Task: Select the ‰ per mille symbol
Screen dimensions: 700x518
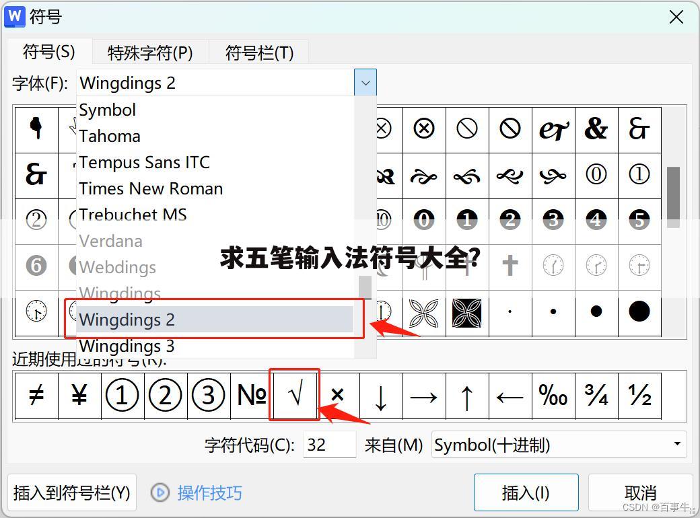Action: pyautogui.click(x=553, y=397)
